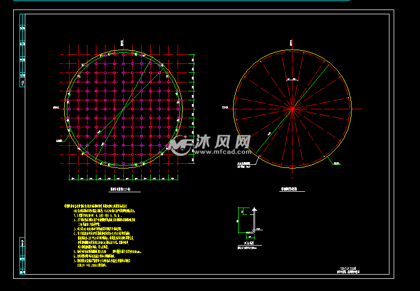Click the L-shaped section detail drawing
The width and height of the screenshot is (420, 291).
[249, 221]
